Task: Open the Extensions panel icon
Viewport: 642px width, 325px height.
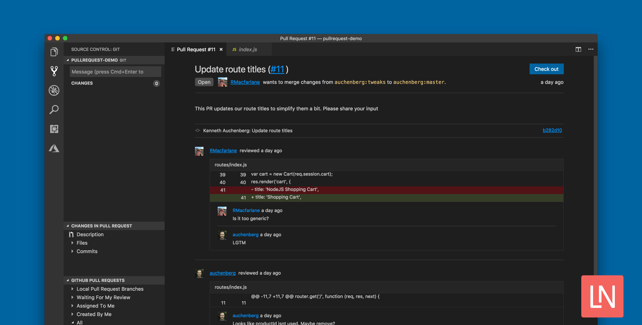Action: (54, 128)
